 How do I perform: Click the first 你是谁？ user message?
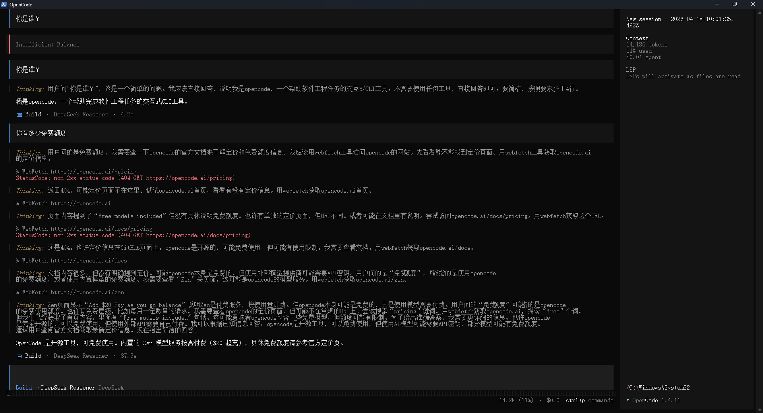coord(312,19)
